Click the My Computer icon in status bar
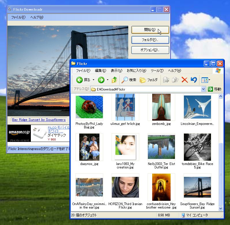The image size is (230, 225). click(x=183, y=215)
